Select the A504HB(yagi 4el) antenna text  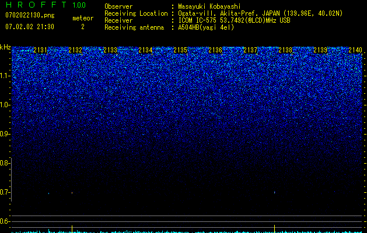point(206,27)
